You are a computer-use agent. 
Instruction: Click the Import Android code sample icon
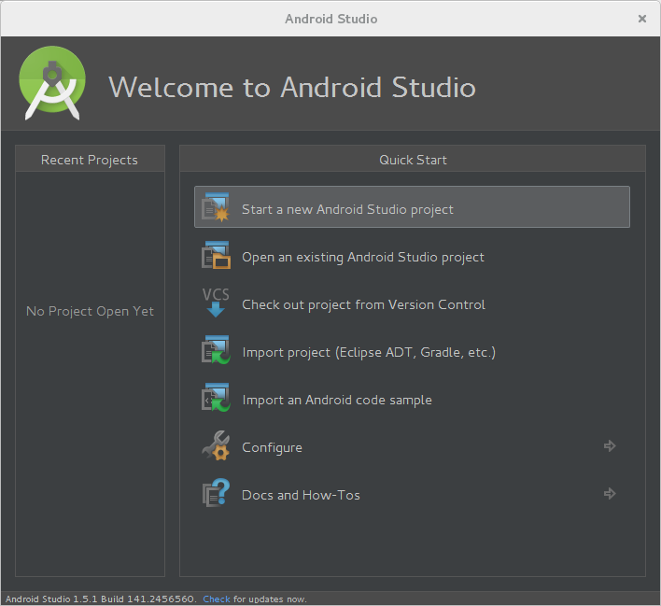216,398
